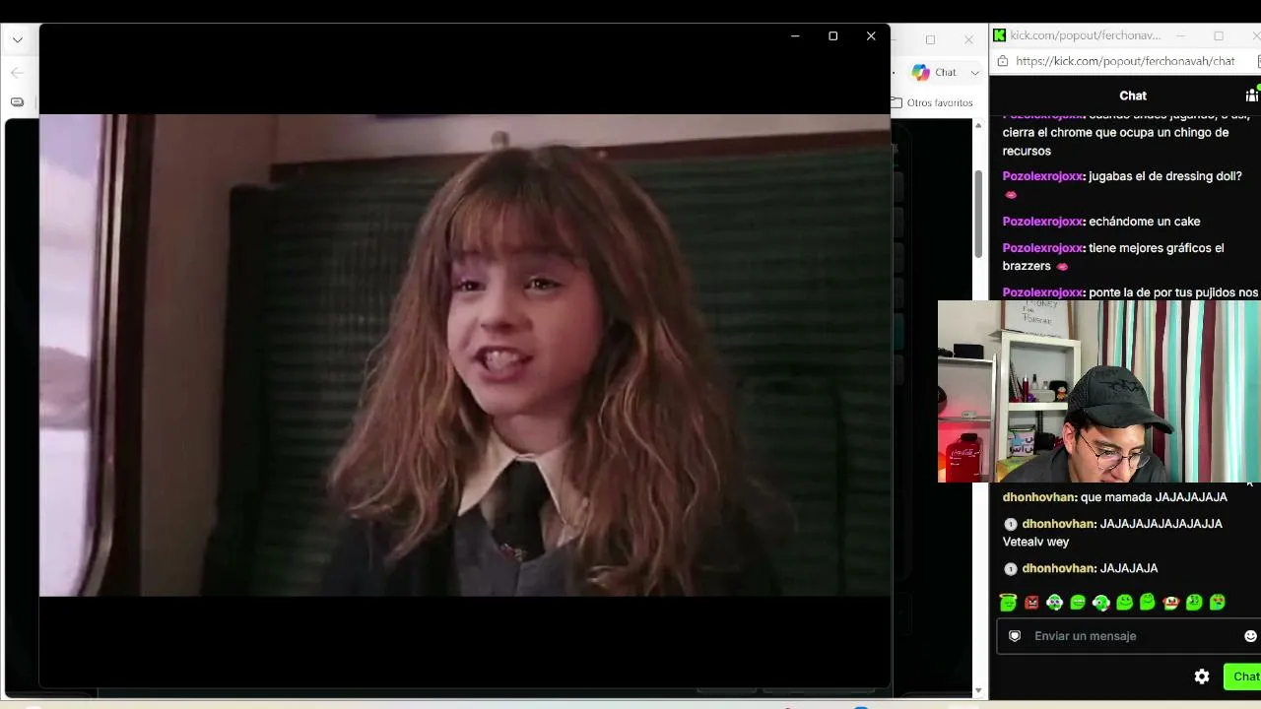Click the lone 'JAJAJAJA' message from dhonhovhan
Image resolution: width=1261 pixels, height=709 pixels.
pos(1129,568)
